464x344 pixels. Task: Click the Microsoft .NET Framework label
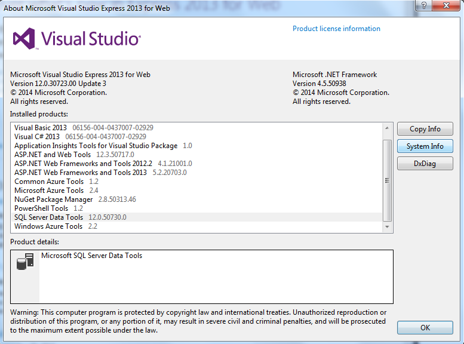[334, 75]
